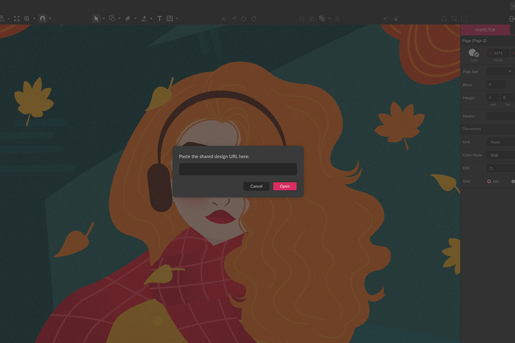Click the Redo arrow icon
Image resolution: width=515 pixels, height=343 pixels.
(x=252, y=18)
